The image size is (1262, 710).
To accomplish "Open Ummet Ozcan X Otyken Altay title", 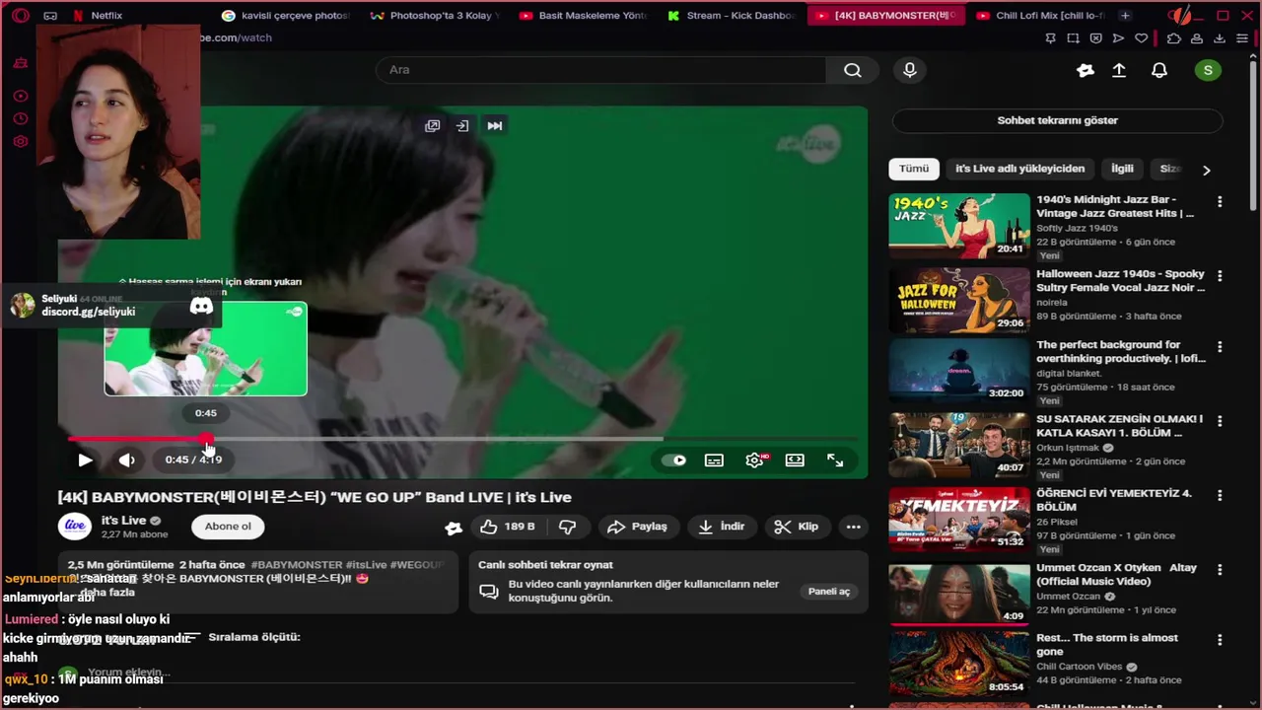I will 1116,575.
